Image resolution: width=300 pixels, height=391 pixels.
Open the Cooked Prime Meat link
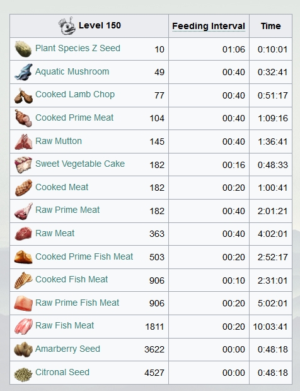74,117
